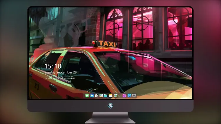Launch the pink Music app in dock
Image resolution: width=221 pixels, height=124 pixels.
pos(124,95)
